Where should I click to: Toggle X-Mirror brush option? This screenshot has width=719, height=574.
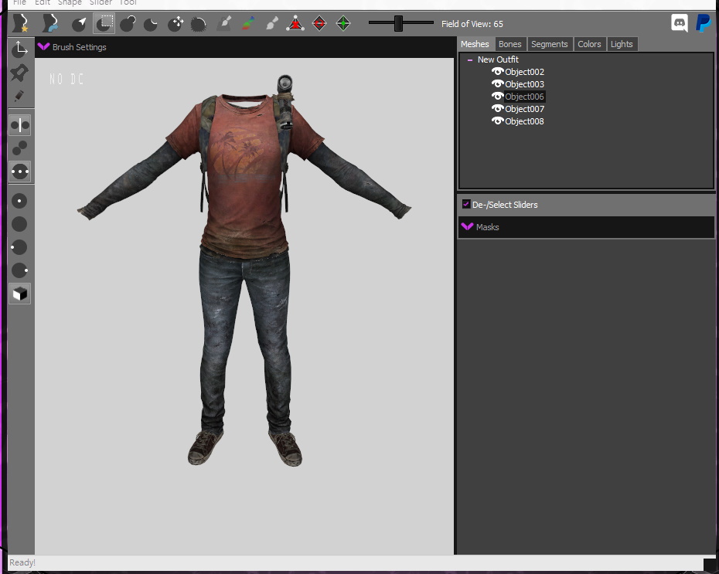(20, 125)
